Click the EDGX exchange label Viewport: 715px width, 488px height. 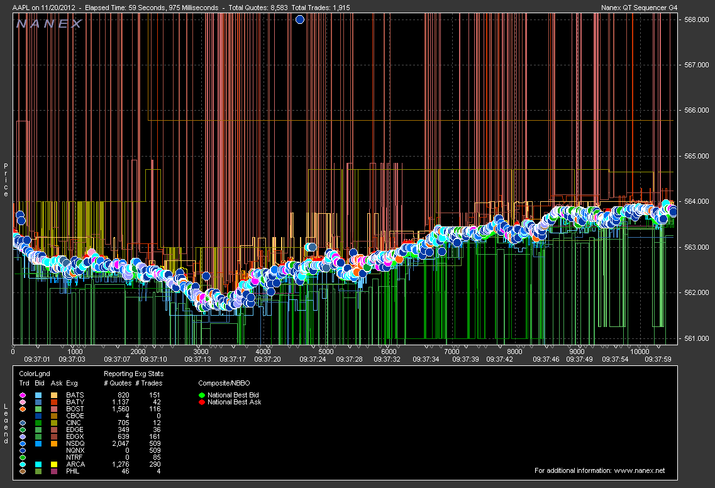click(74, 436)
